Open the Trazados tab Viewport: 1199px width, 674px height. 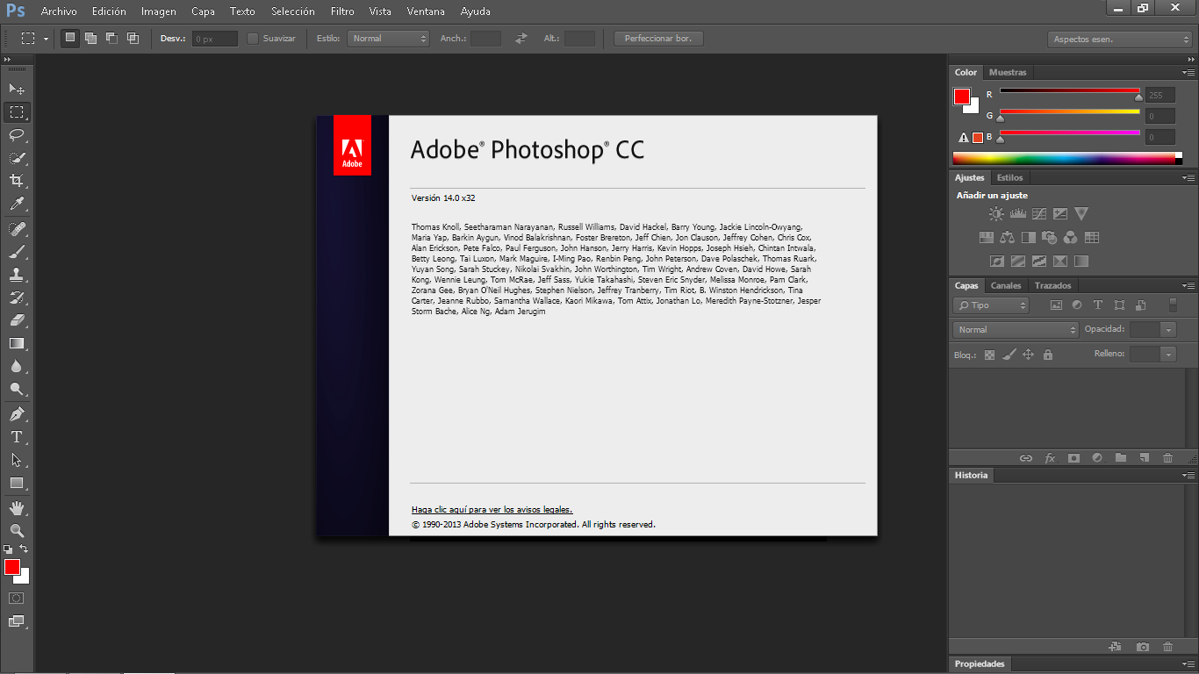pyautogui.click(x=1052, y=285)
